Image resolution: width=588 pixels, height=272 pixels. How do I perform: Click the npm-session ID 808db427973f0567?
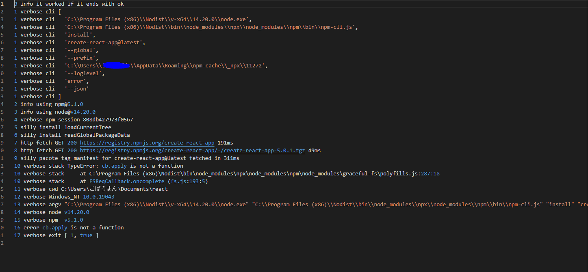point(108,120)
